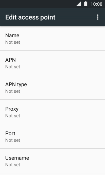Open the Name setting
Image resolution: width=105 pixels, height=175 pixels.
coord(52,39)
